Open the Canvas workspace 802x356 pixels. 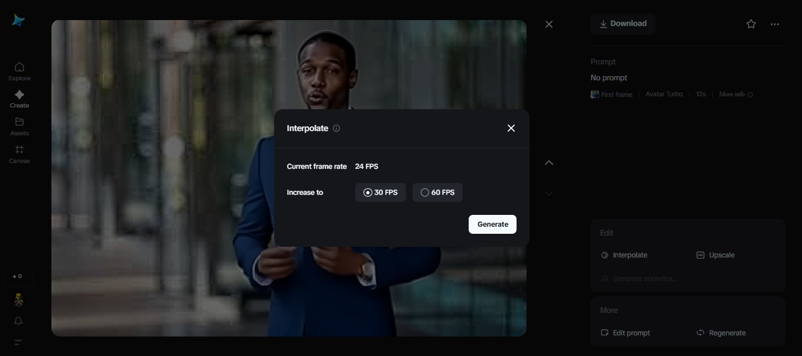point(20,154)
